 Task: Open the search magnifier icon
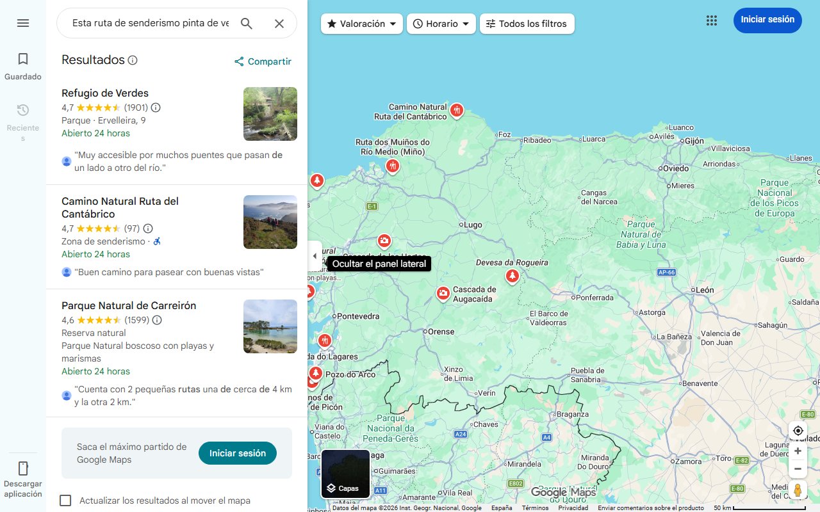click(247, 23)
